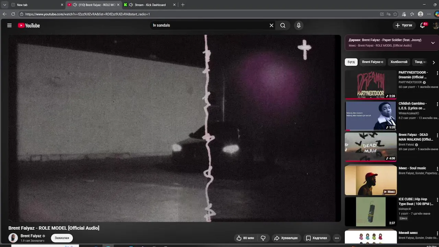Open the Soul music mix thumbnail
The height and width of the screenshot is (247, 439).
(371, 180)
